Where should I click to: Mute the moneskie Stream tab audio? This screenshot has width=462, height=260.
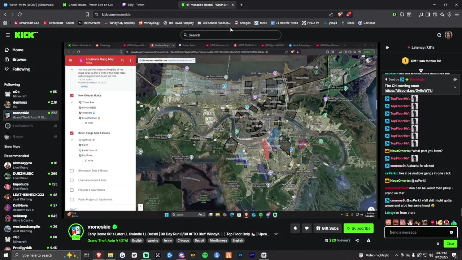pos(188,5)
